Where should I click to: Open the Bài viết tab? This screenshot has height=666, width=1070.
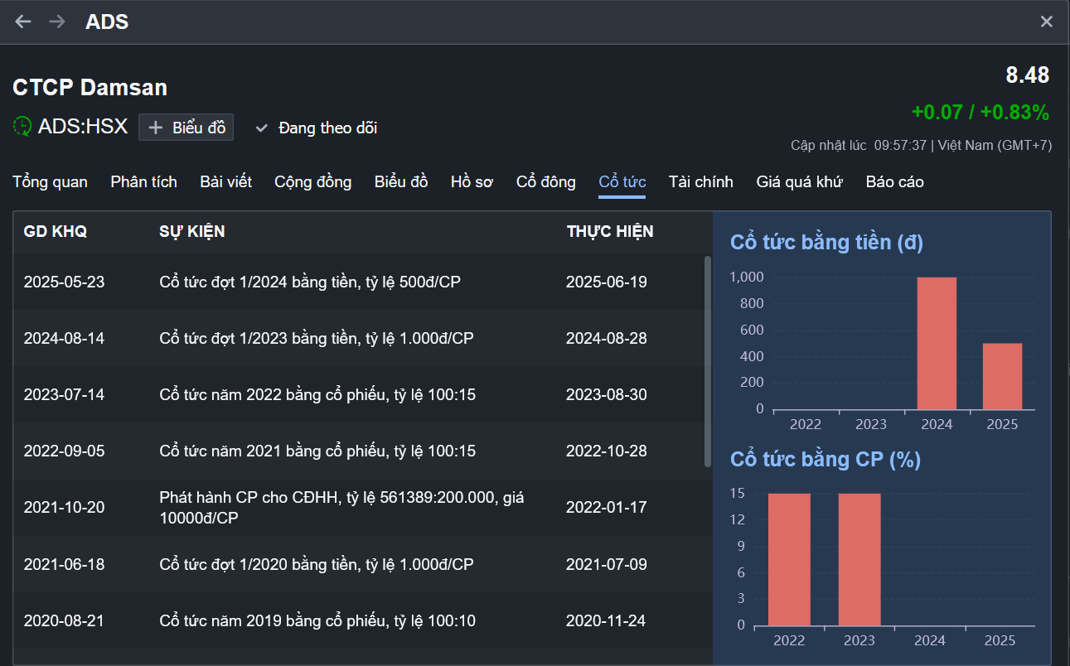point(225,181)
